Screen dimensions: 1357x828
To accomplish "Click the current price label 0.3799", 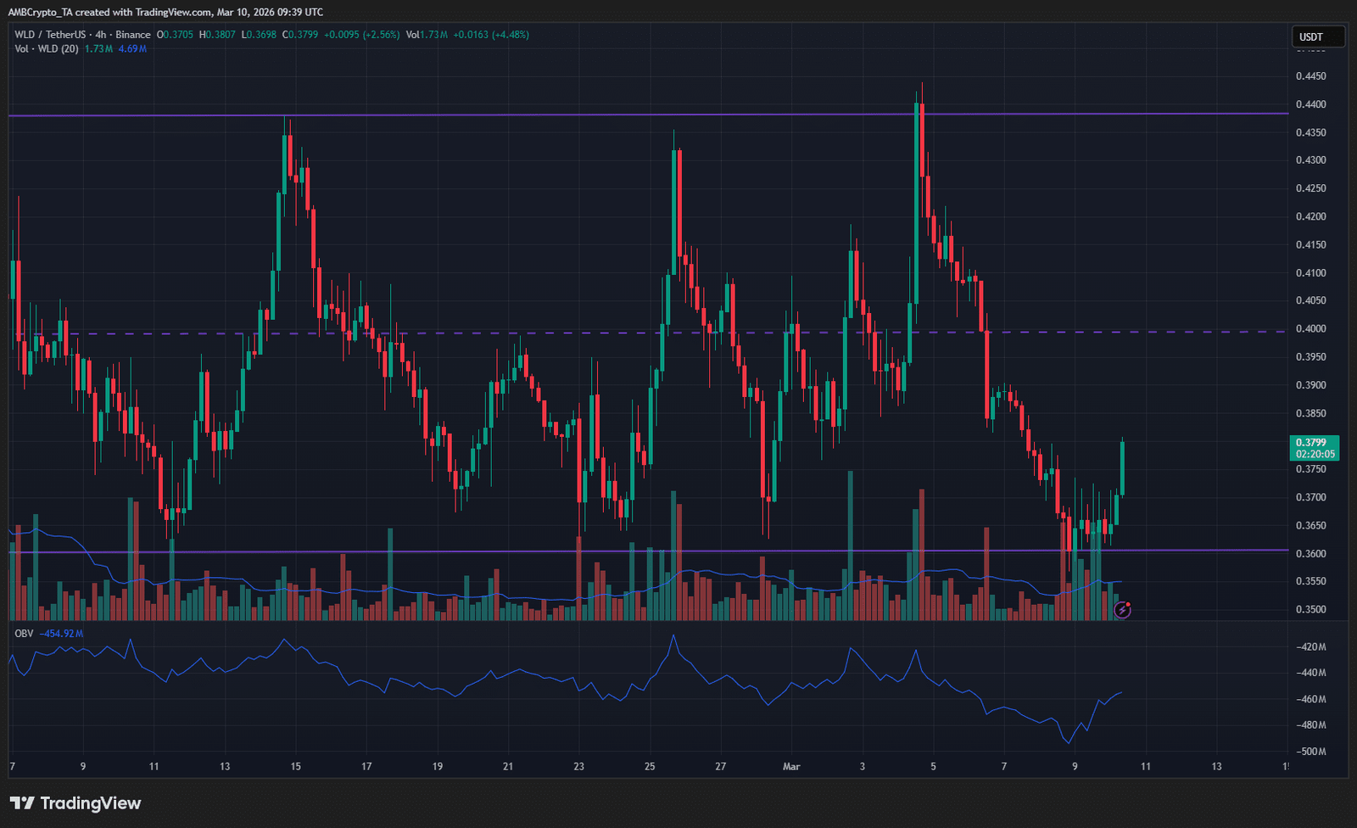I will (x=1314, y=442).
